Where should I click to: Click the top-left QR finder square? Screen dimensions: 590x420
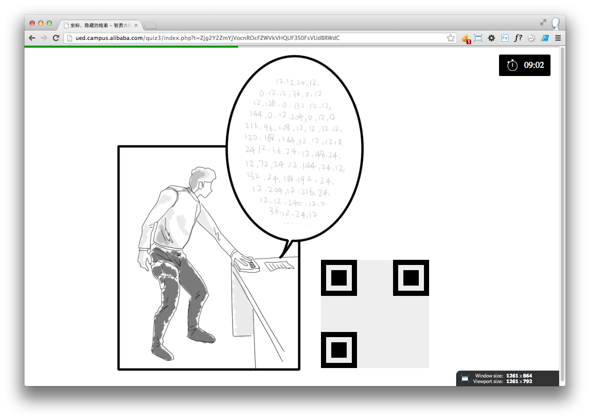pos(339,278)
